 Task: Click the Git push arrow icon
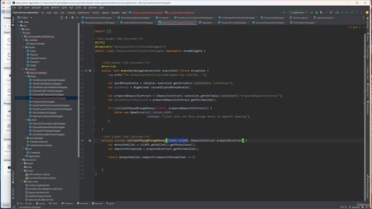(x=352, y=12)
